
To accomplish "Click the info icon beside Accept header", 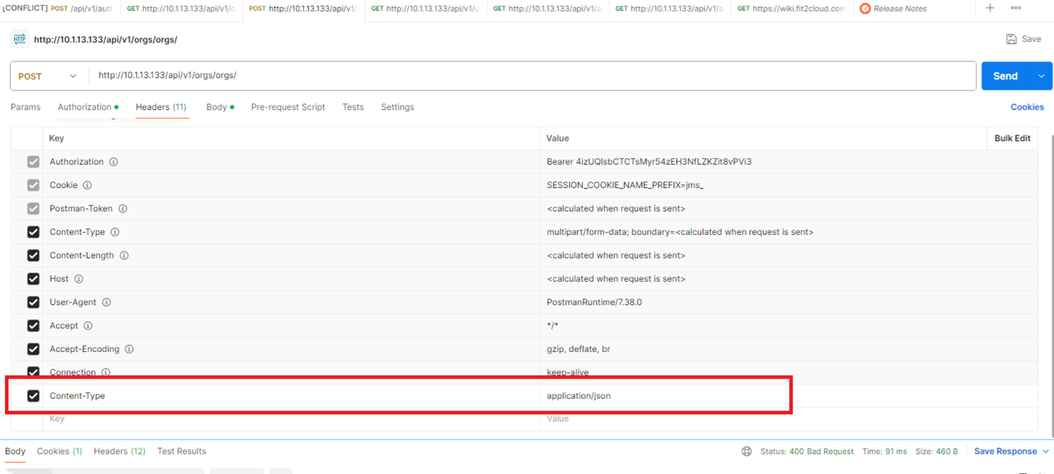I will (88, 326).
